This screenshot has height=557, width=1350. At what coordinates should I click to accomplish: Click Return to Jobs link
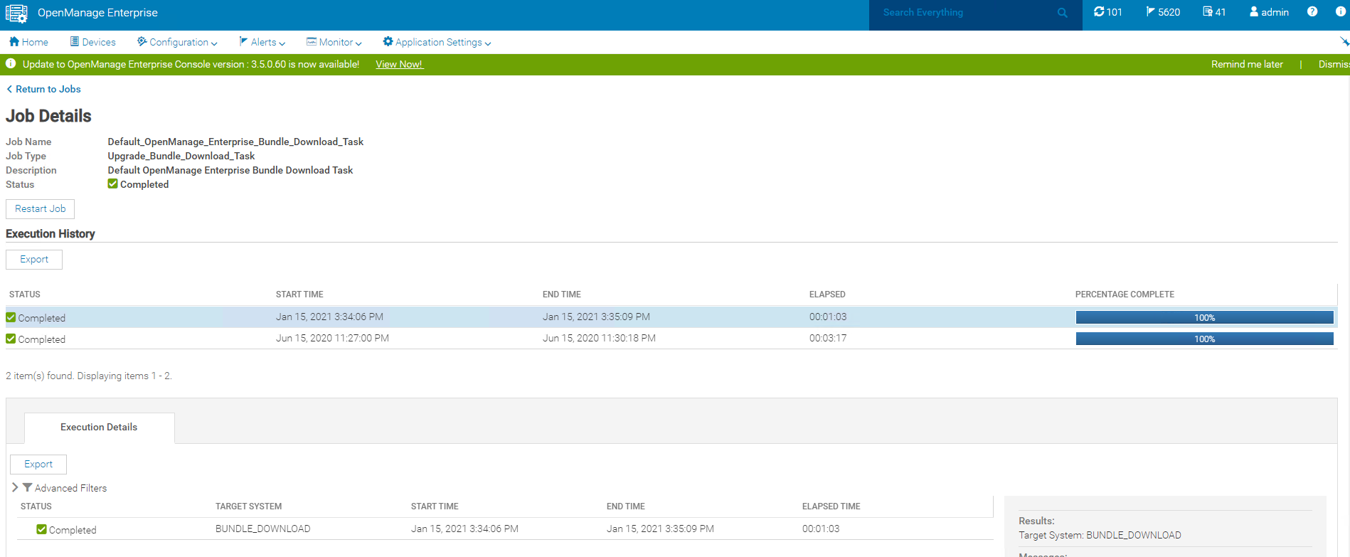43,89
